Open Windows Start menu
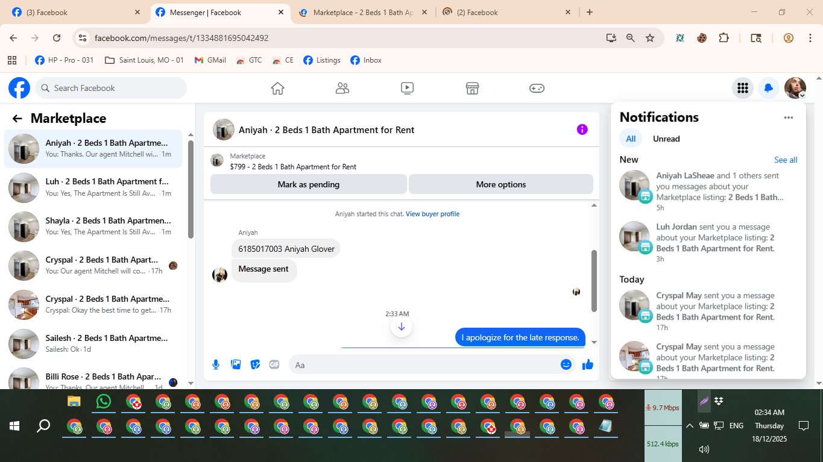 point(14,426)
